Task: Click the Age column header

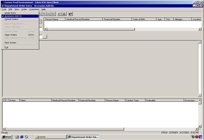Action: pyautogui.click(x=160, y=19)
